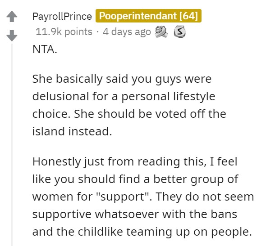The image size is (275, 246).
Task: Click the 'NTA.' verdict text
Action: coord(45,49)
